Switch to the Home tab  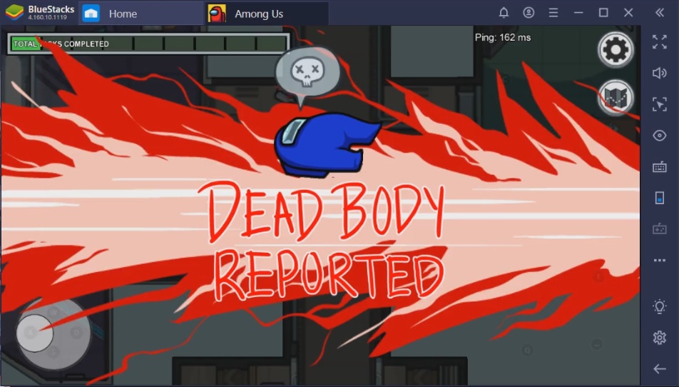(141, 14)
